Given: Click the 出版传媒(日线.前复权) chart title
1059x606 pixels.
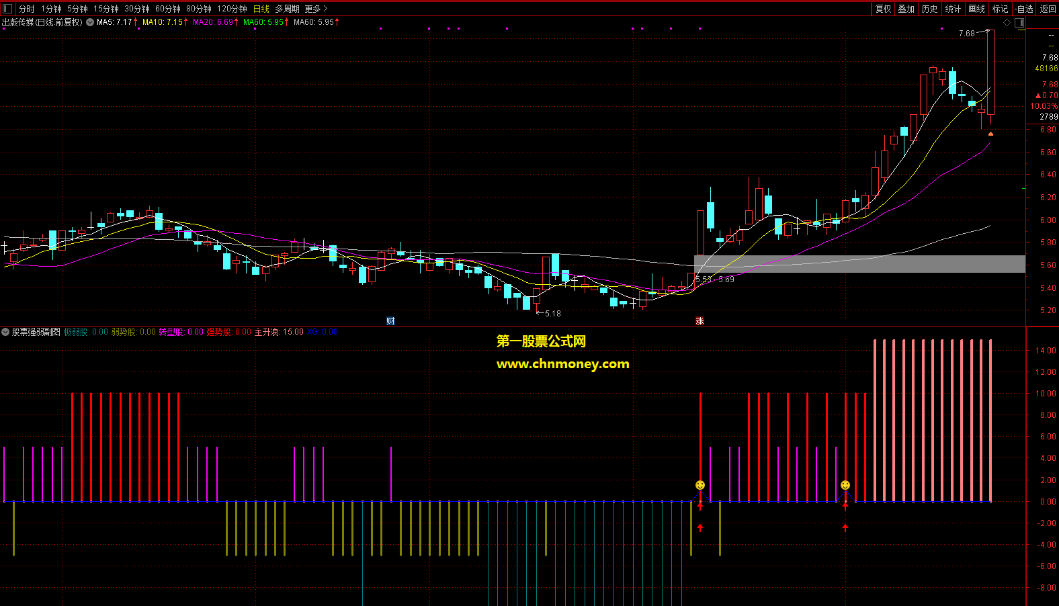Looking at the screenshot, I should click(x=42, y=22).
